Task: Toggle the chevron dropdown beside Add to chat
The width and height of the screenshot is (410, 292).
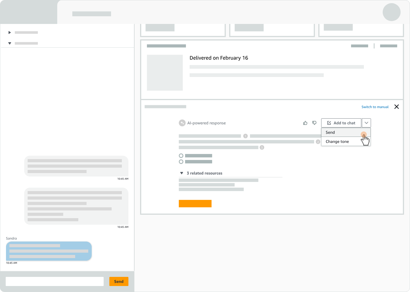Action: tap(366, 123)
